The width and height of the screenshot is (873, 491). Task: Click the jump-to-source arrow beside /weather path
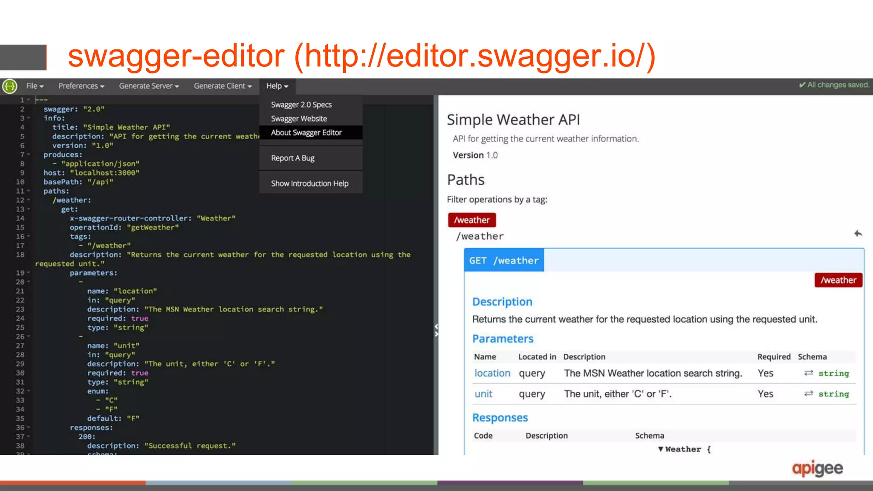click(x=858, y=233)
